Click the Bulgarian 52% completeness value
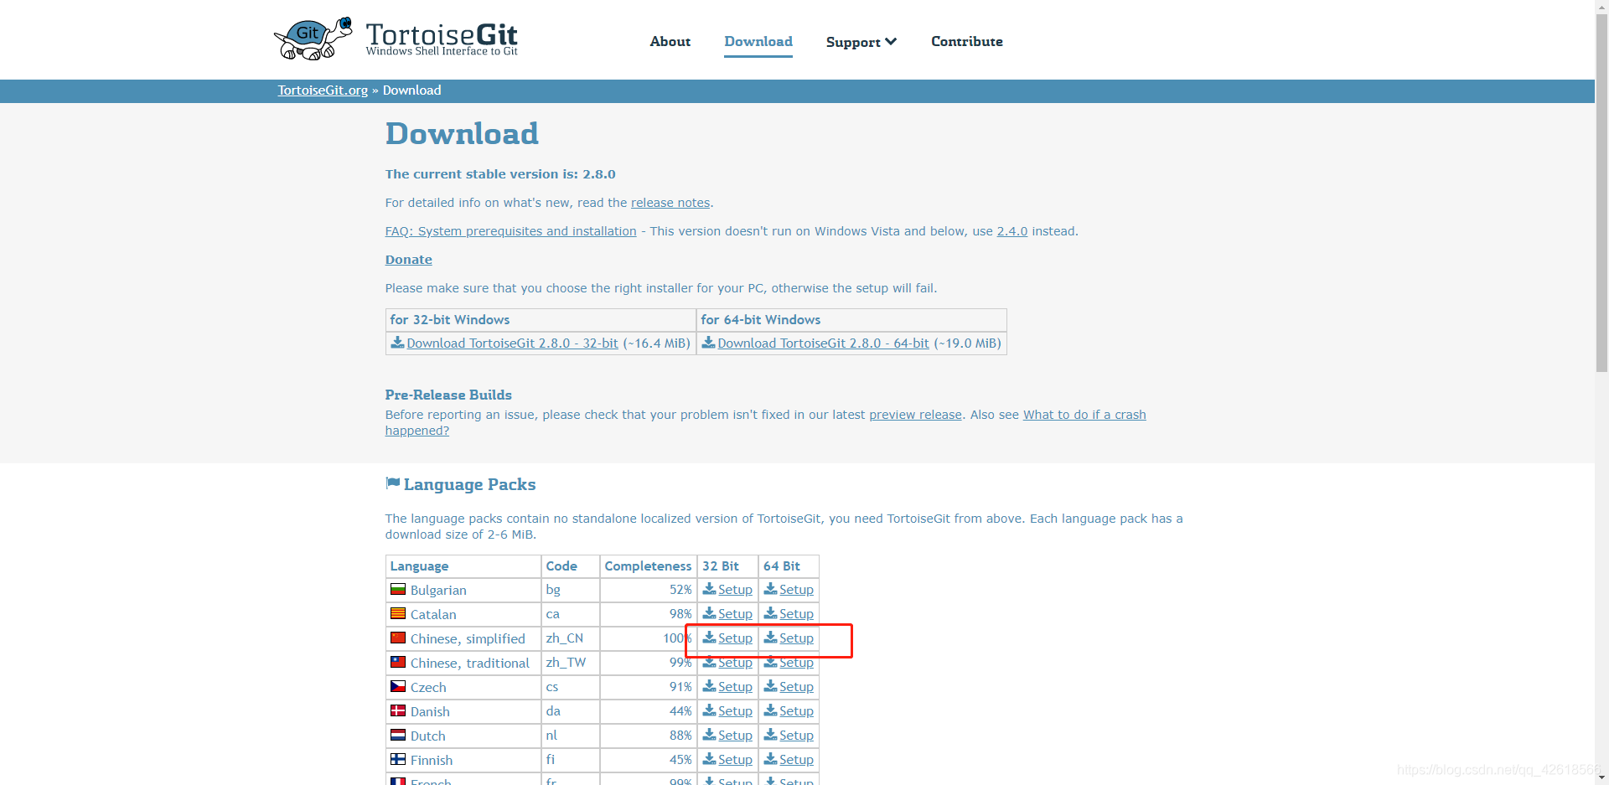This screenshot has height=785, width=1609. (680, 590)
